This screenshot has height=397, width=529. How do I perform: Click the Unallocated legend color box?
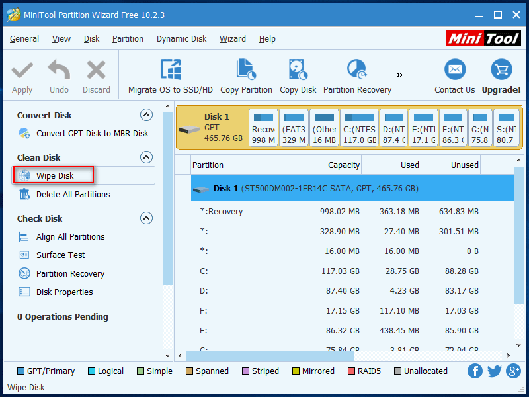coord(398,371)
